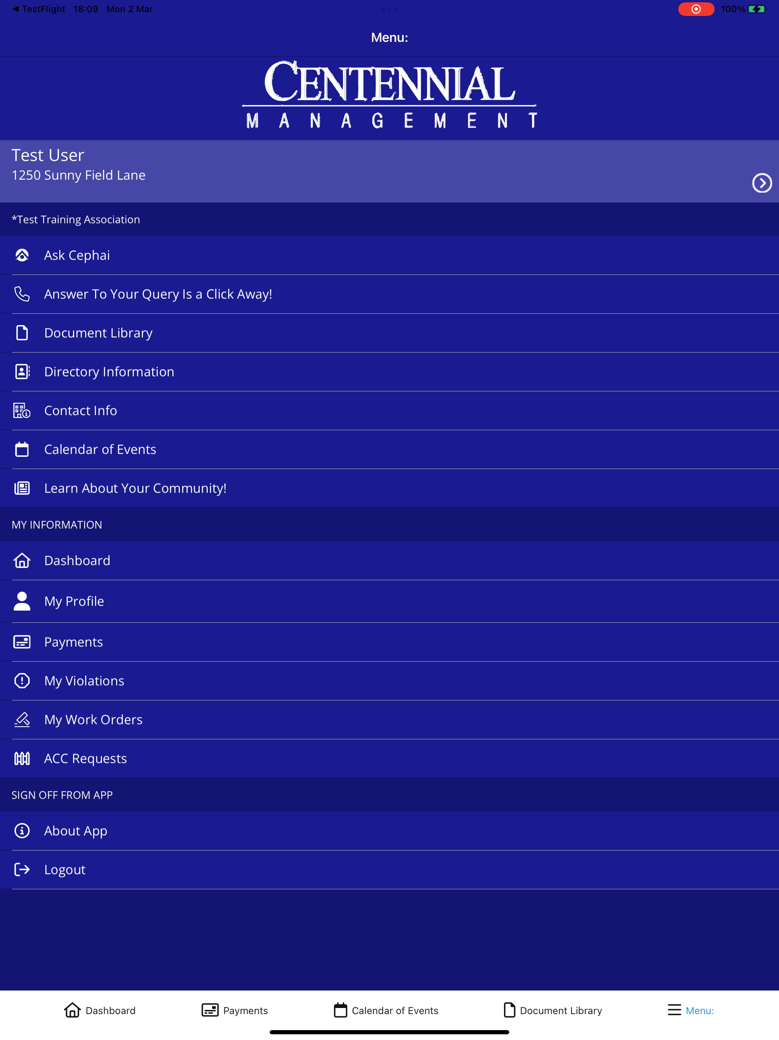Return to TestFlight via status bar back link
This screenshot has height=1040, width=779.
38,9
